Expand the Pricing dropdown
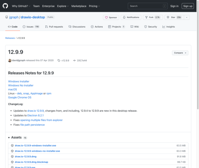 (x=94, y=6)
